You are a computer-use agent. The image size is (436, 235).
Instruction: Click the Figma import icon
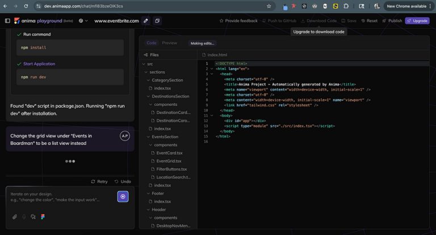43,217
